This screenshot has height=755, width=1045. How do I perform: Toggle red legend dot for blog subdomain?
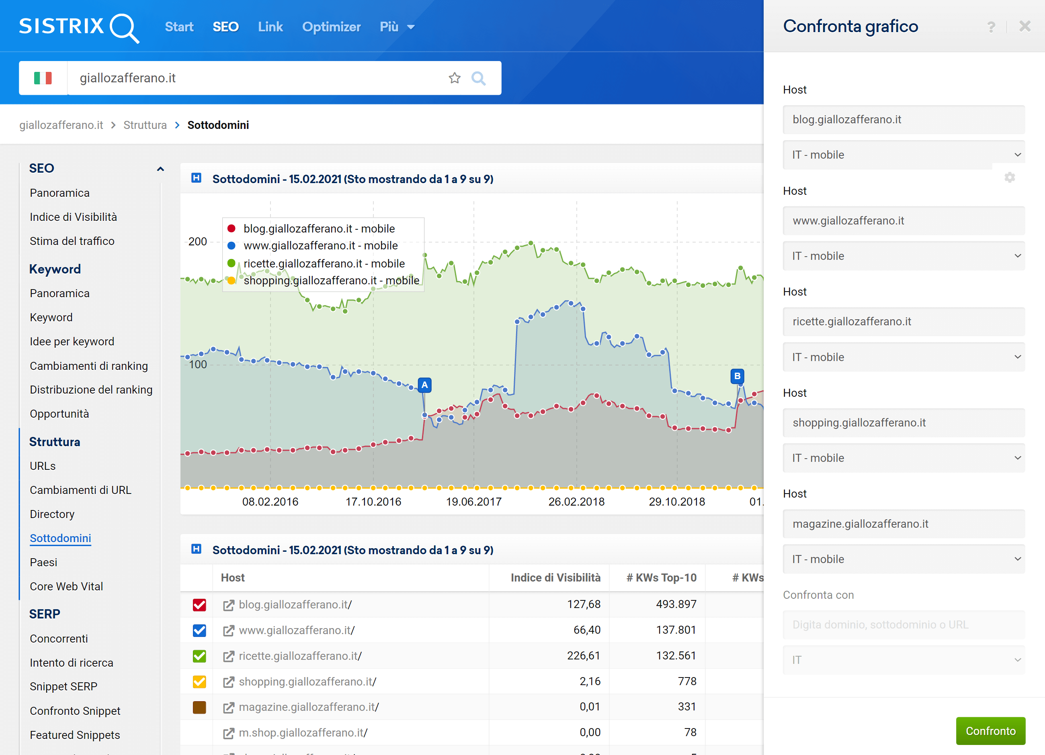pyautogui.click(x=232, y=229)
